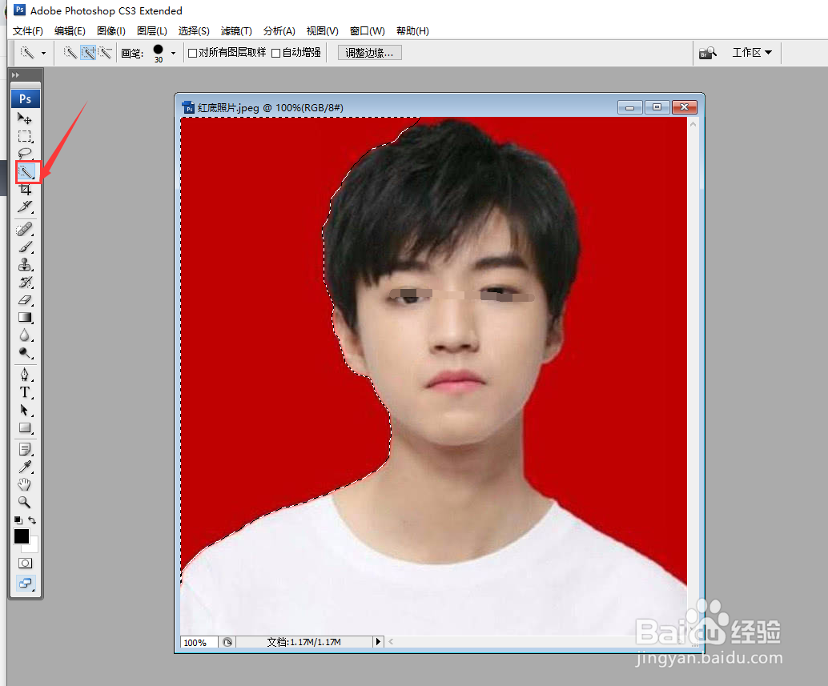The height and width of the screenshot is (686, 828).
Task: Select the Clone Stamp tool
Action: (26, 265)
